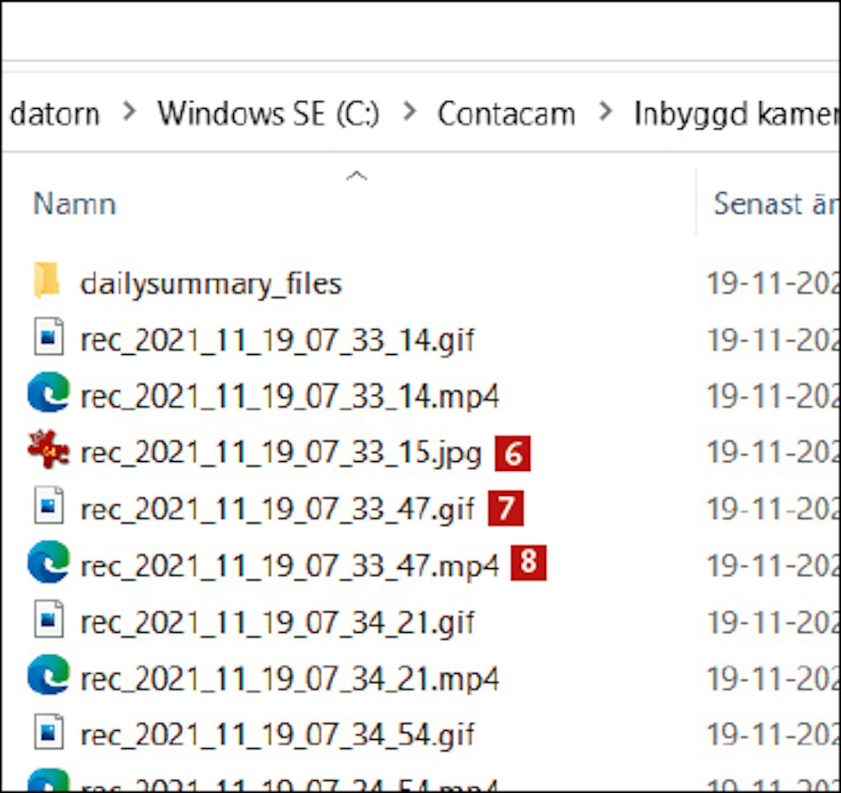Sort by the Senast ändrad column header

pos(774,203)
